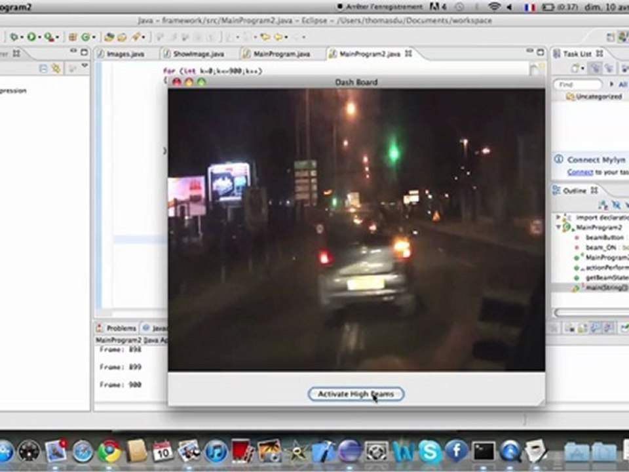Open the Problems tab in the bottom panel
This screenshot has width=629, height=472.
117,328
